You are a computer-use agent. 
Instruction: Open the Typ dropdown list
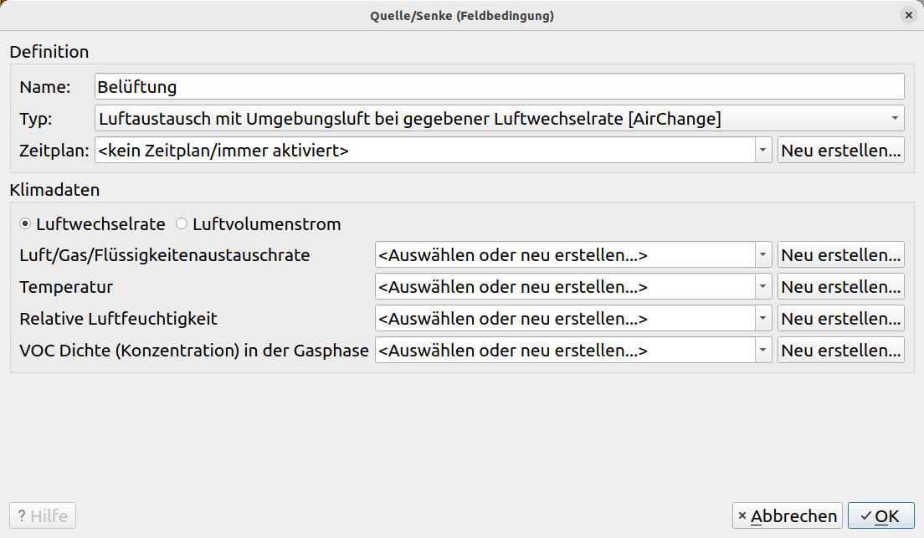click(499, 119)
